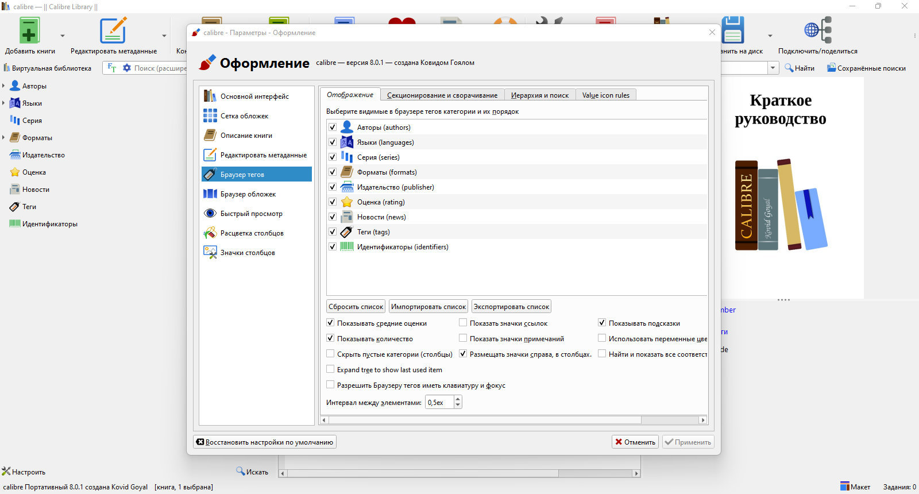919x494 pixels.
Task: Click the Добавить книги toolbar icon
Action: [x=29, y=30]
